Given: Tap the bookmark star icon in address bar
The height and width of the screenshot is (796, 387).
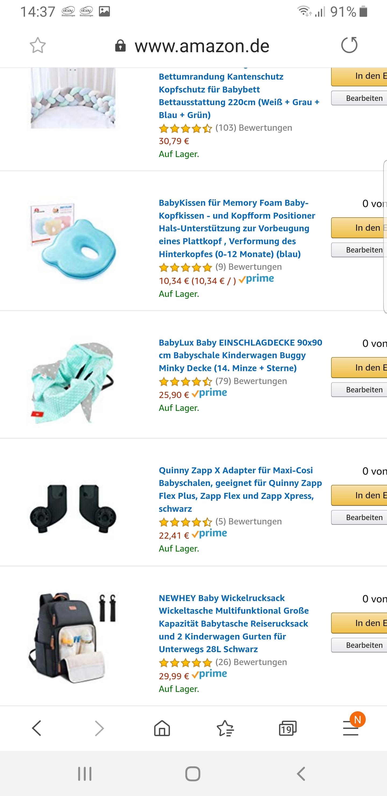Looking at the screenshot, I should coord(38,45).
